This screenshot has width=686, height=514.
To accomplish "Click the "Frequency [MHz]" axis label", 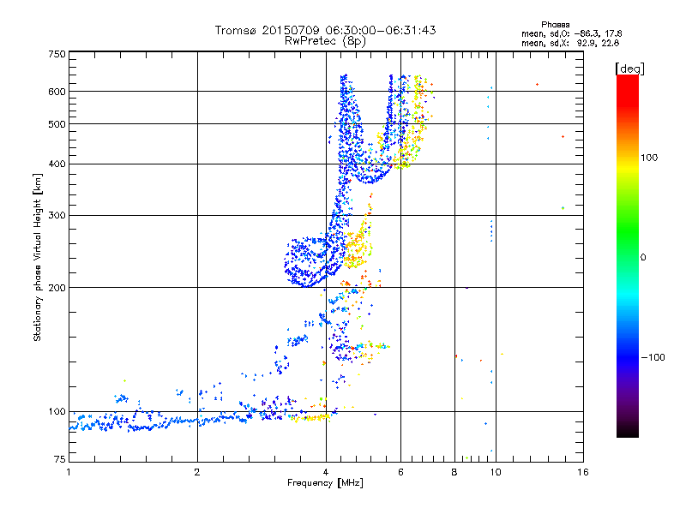I will pyautogui.click(x=325, y=483).
